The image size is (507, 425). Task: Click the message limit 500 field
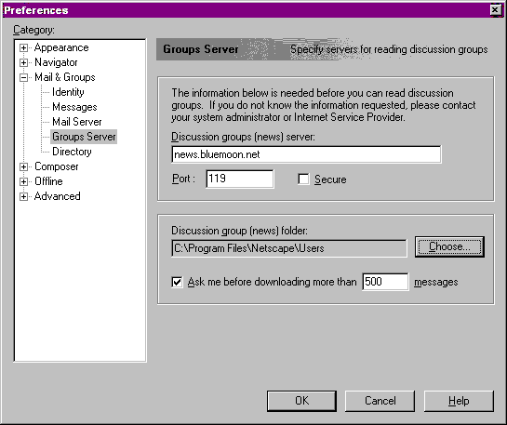coord(385,282)
